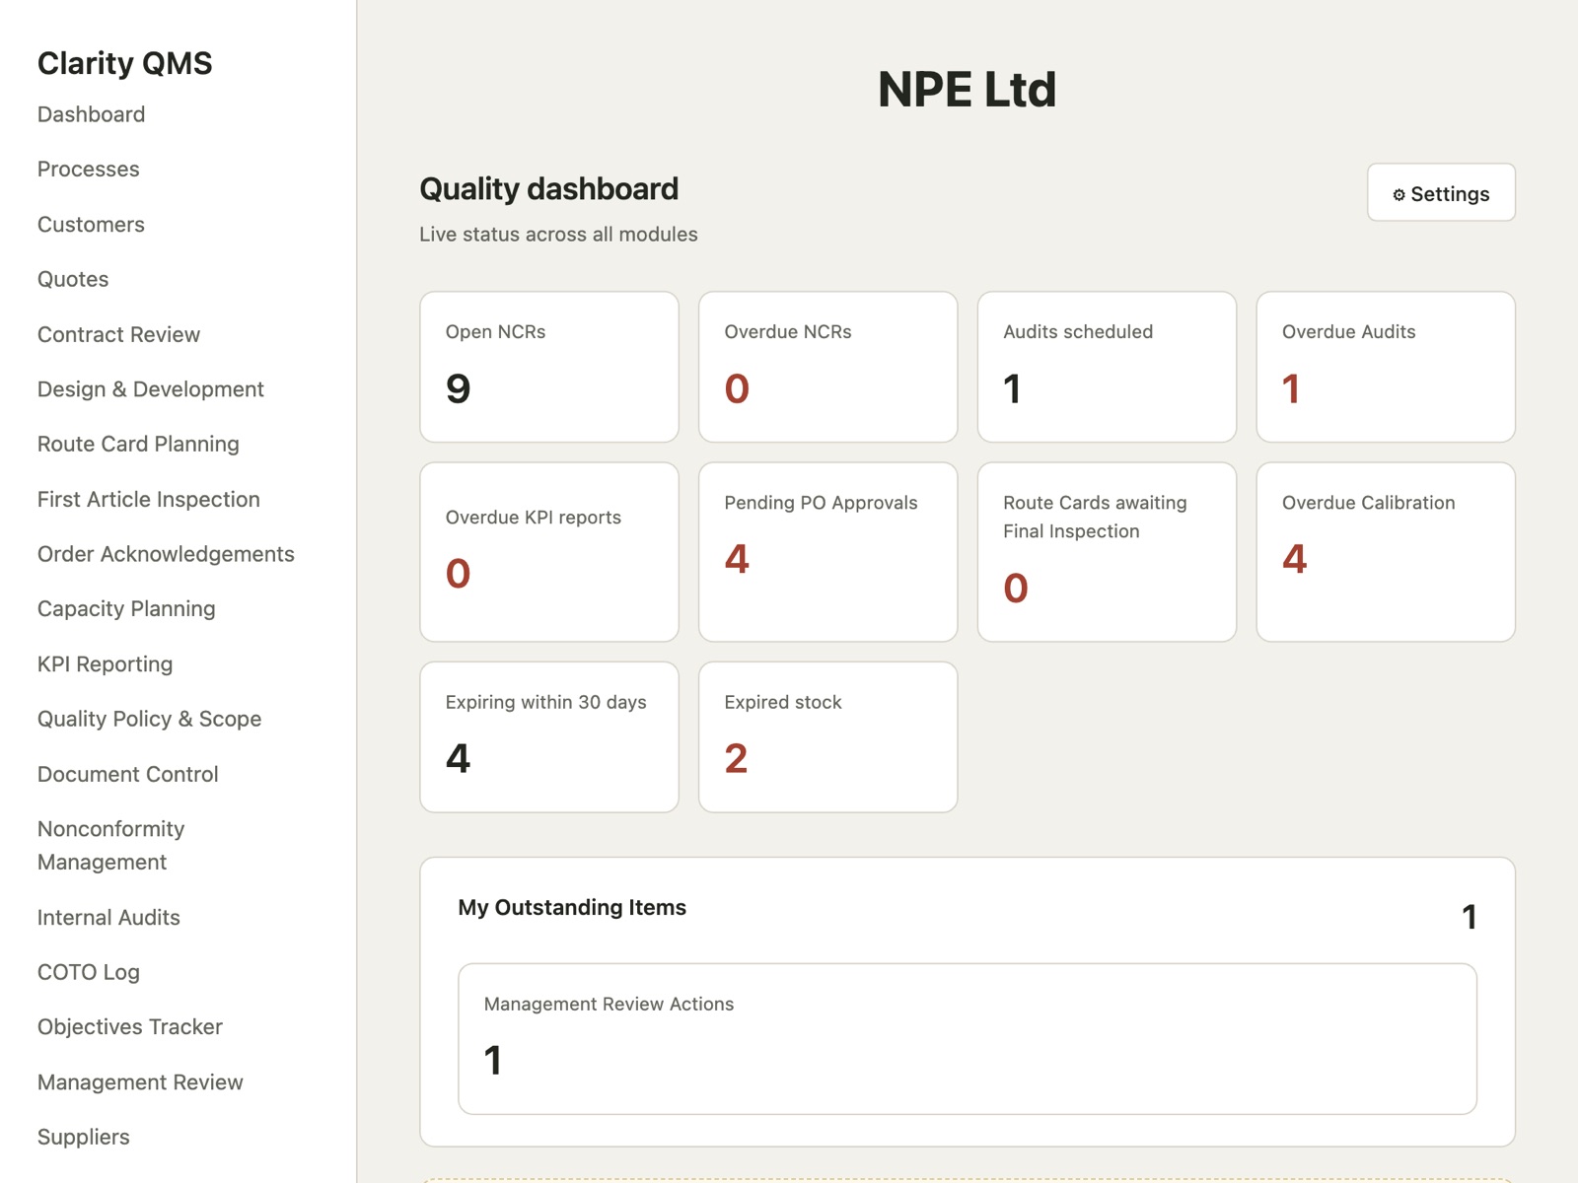Image resolution: width=1578 pixels, height=1183 pixels.
Task: Open Expiring within 30 days card
Action: pyautogui.click(x=549, y=737)
